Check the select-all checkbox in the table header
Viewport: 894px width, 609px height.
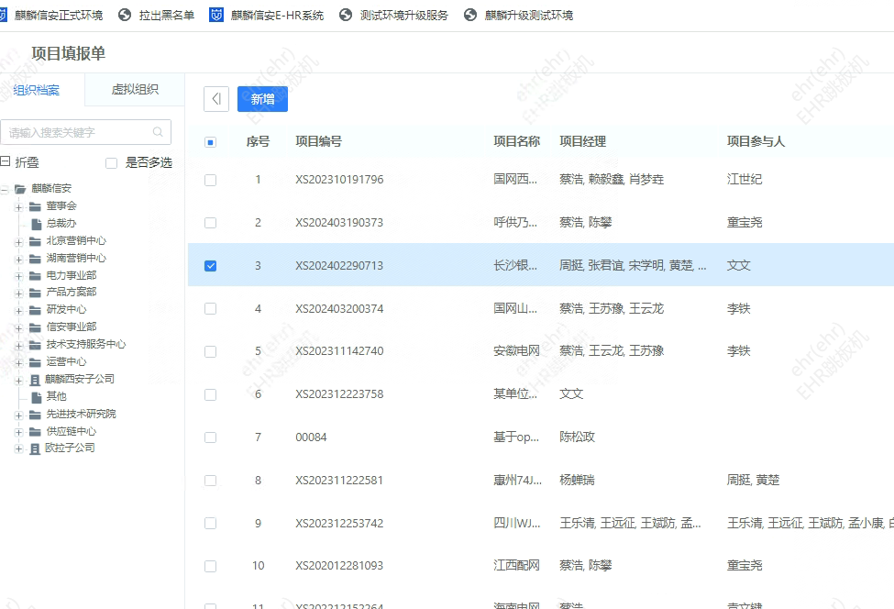pyautogui.click(x=210, y=141)
